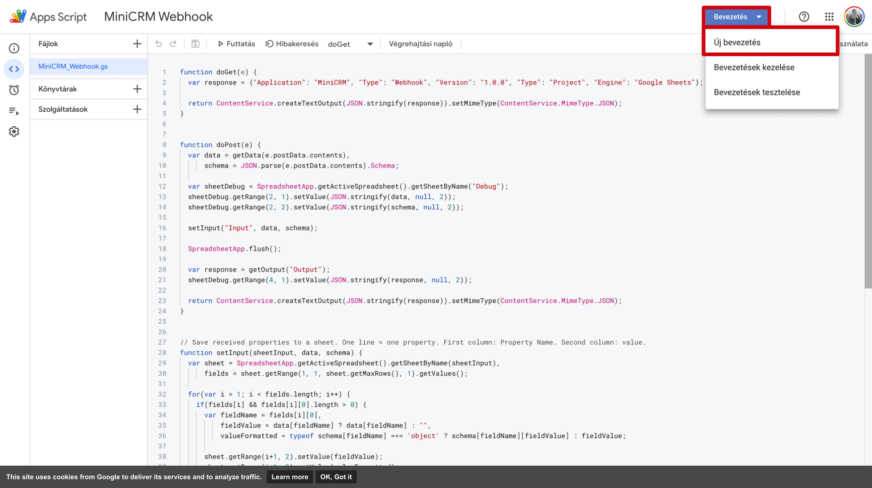872x488 pixels.
Task: Click the undo arrow in toolbar
Action: (x=159, y=44)
